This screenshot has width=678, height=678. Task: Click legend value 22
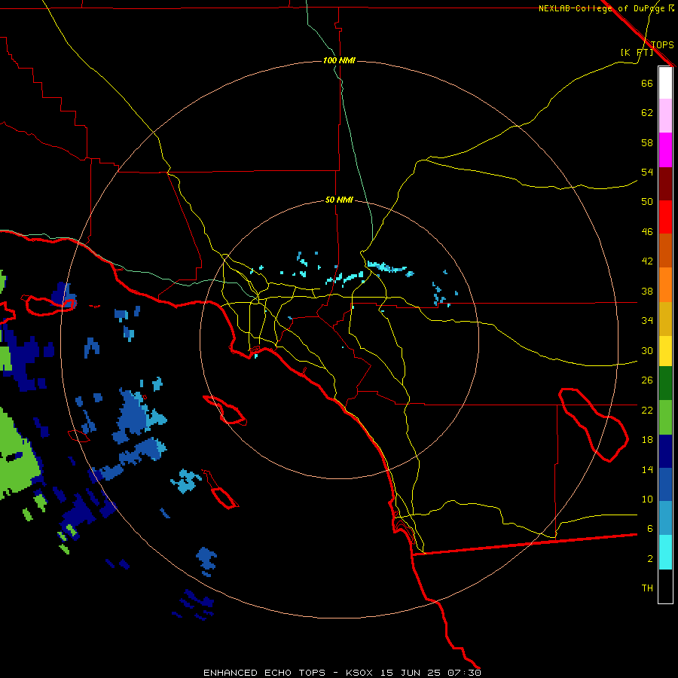pyautogui.click(x=647, y=410)
